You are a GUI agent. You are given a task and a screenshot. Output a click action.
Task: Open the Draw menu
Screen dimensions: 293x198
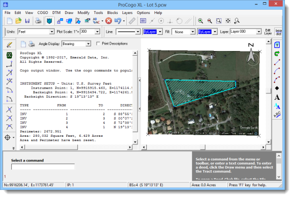tap(69, 13)
